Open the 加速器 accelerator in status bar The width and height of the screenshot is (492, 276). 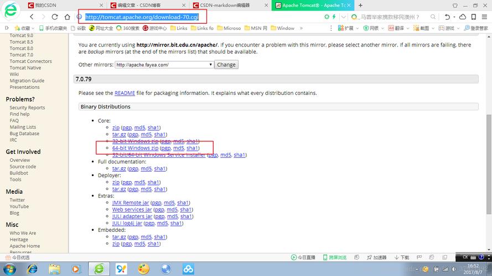pyautogui.click(x=376, y=257)
